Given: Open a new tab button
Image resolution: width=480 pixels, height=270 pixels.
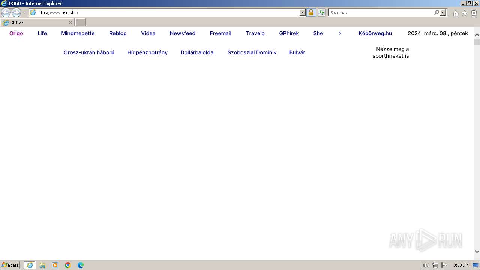Looking at the screenshot, I should (x=80, y=22).
